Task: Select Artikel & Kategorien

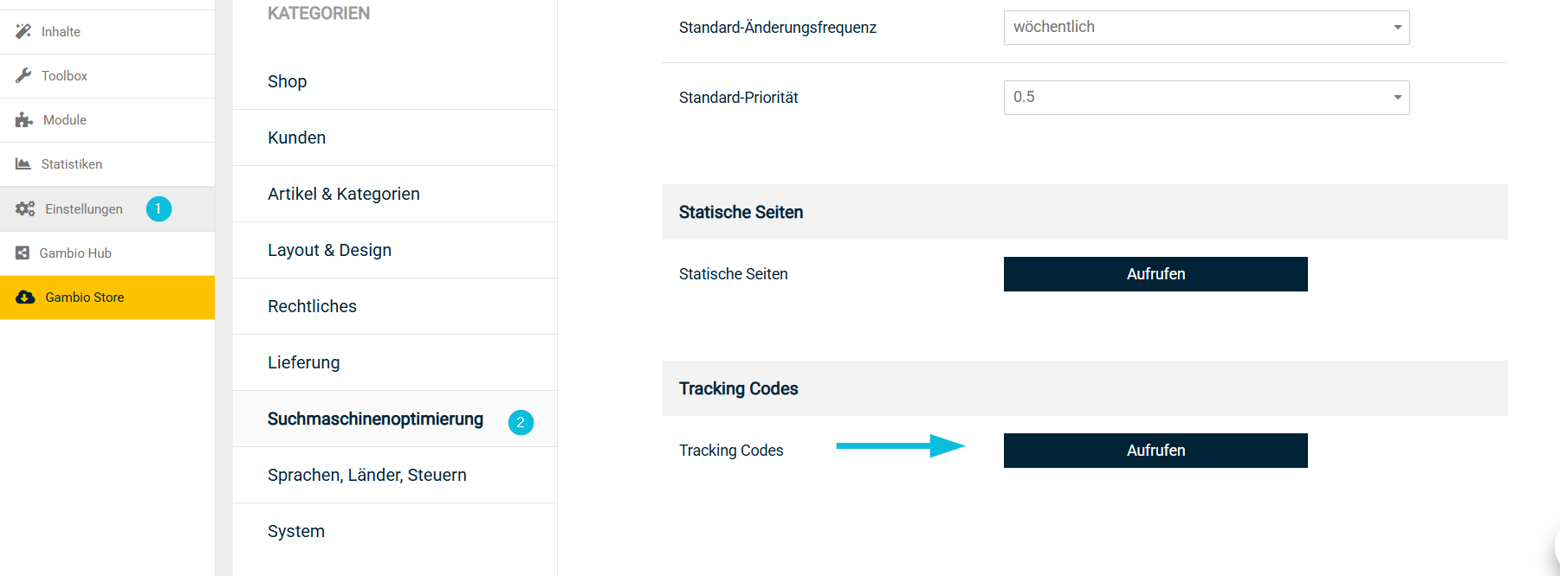Action: pos(344,193)
